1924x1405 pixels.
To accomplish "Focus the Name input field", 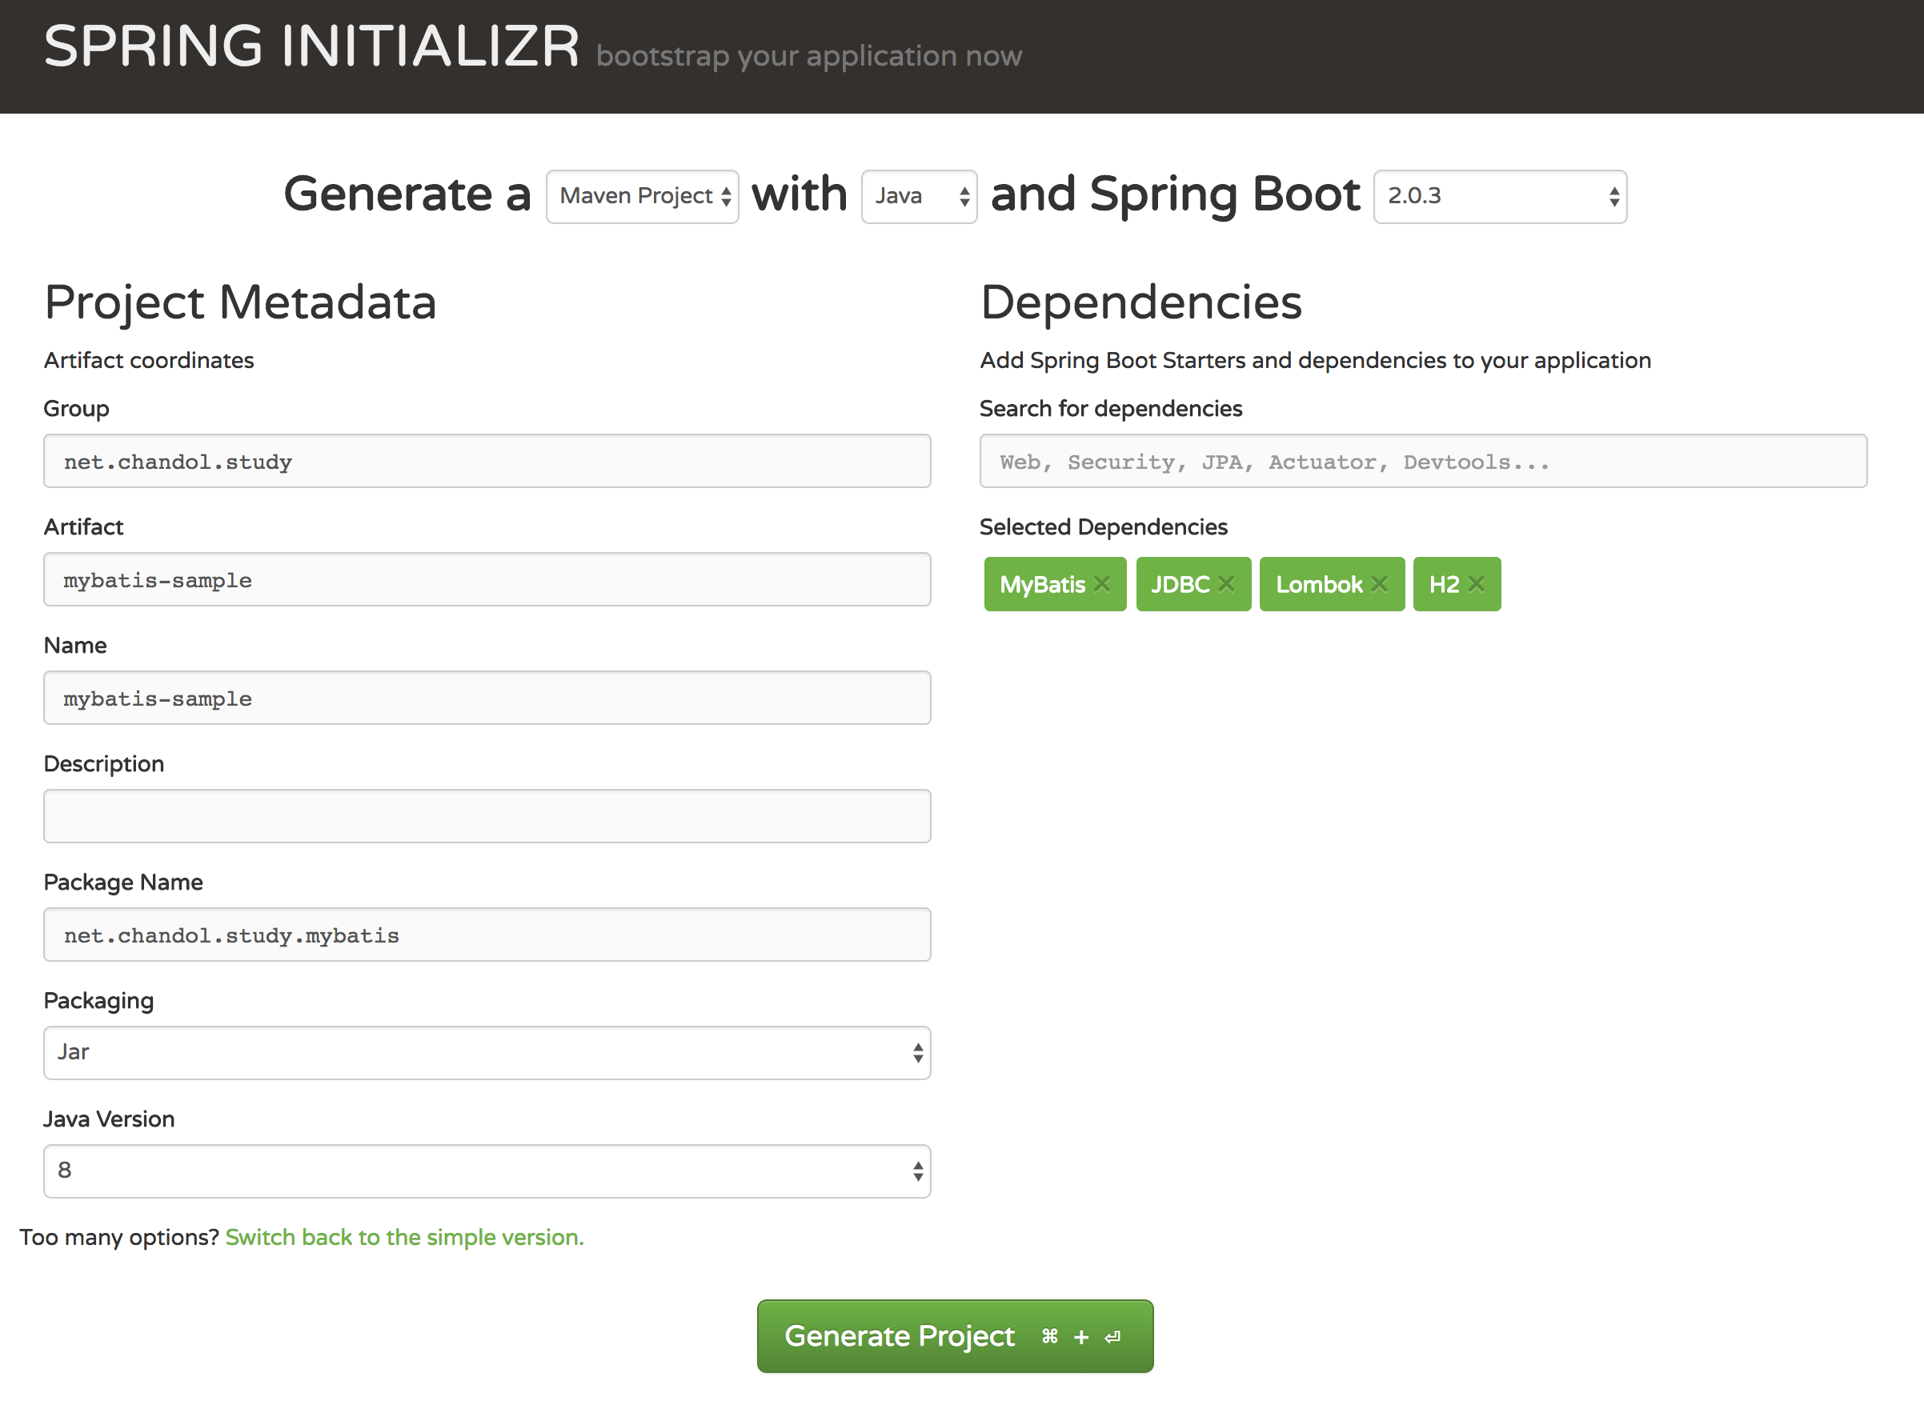I will tap(487, 698).
